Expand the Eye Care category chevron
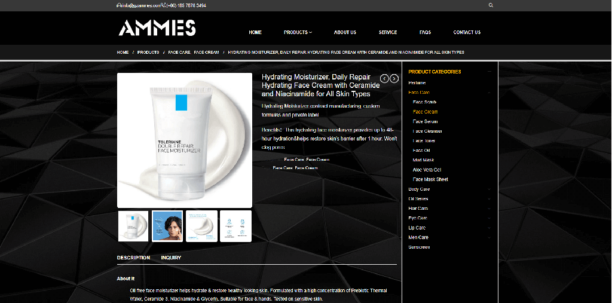This screenshot has height=303, width=612. (x=489, y=218)
